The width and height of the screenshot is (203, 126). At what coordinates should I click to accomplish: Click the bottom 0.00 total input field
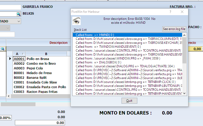(40, 123)
